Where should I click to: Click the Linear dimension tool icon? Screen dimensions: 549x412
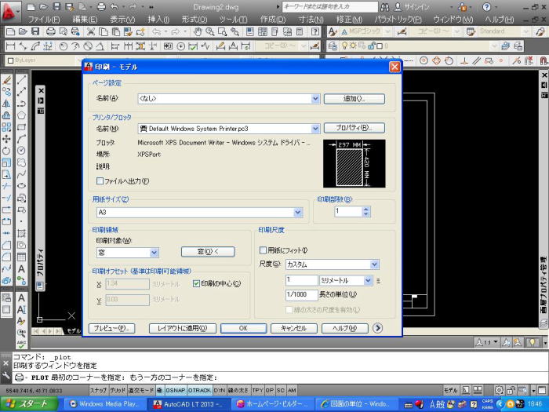(x=10, y=46)
